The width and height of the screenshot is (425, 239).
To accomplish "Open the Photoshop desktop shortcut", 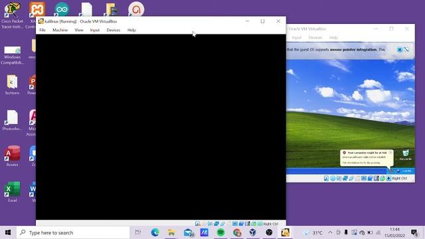I will [12, 120].
